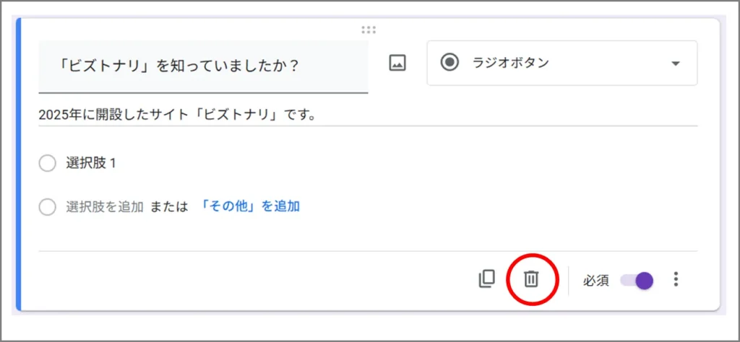
Task: Turn off the 必須 required toggle
Action: tap(636, 280)
